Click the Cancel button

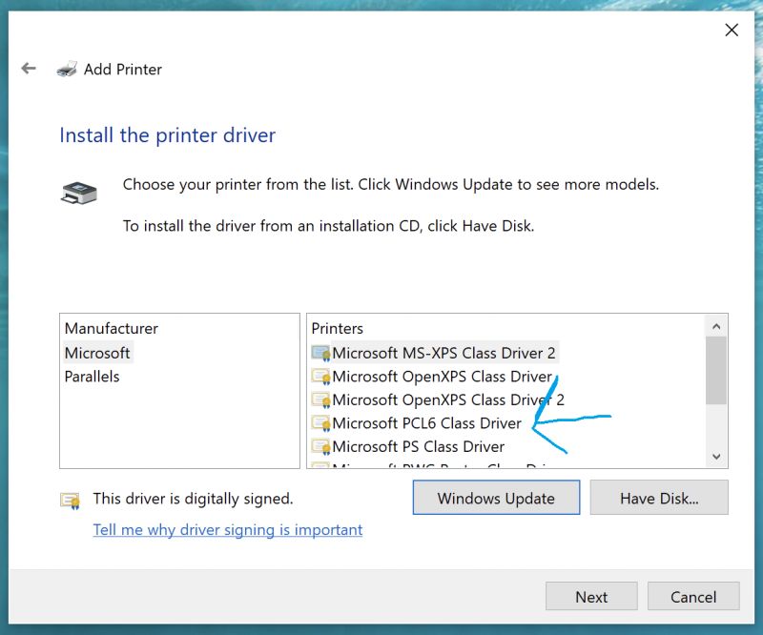pos(693,596)
